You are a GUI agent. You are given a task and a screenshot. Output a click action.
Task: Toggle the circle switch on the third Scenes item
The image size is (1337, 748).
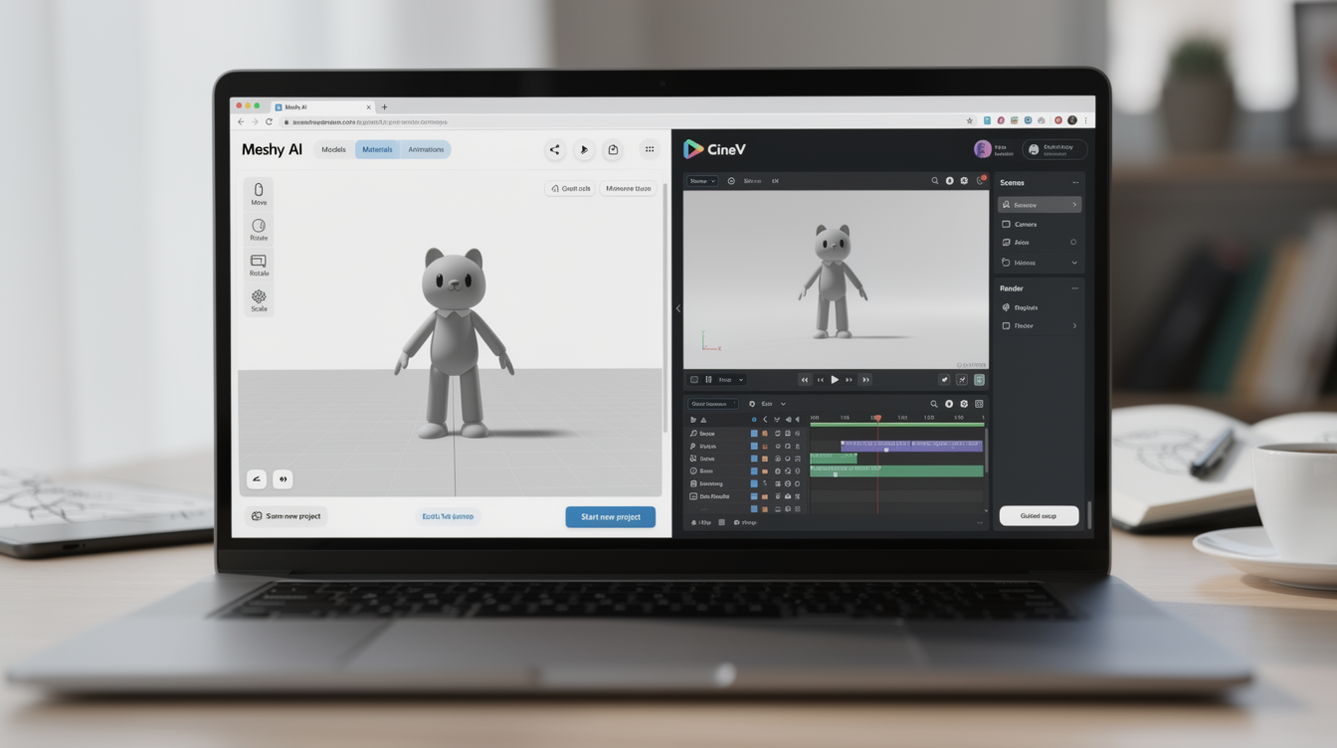pos(1073,243)
